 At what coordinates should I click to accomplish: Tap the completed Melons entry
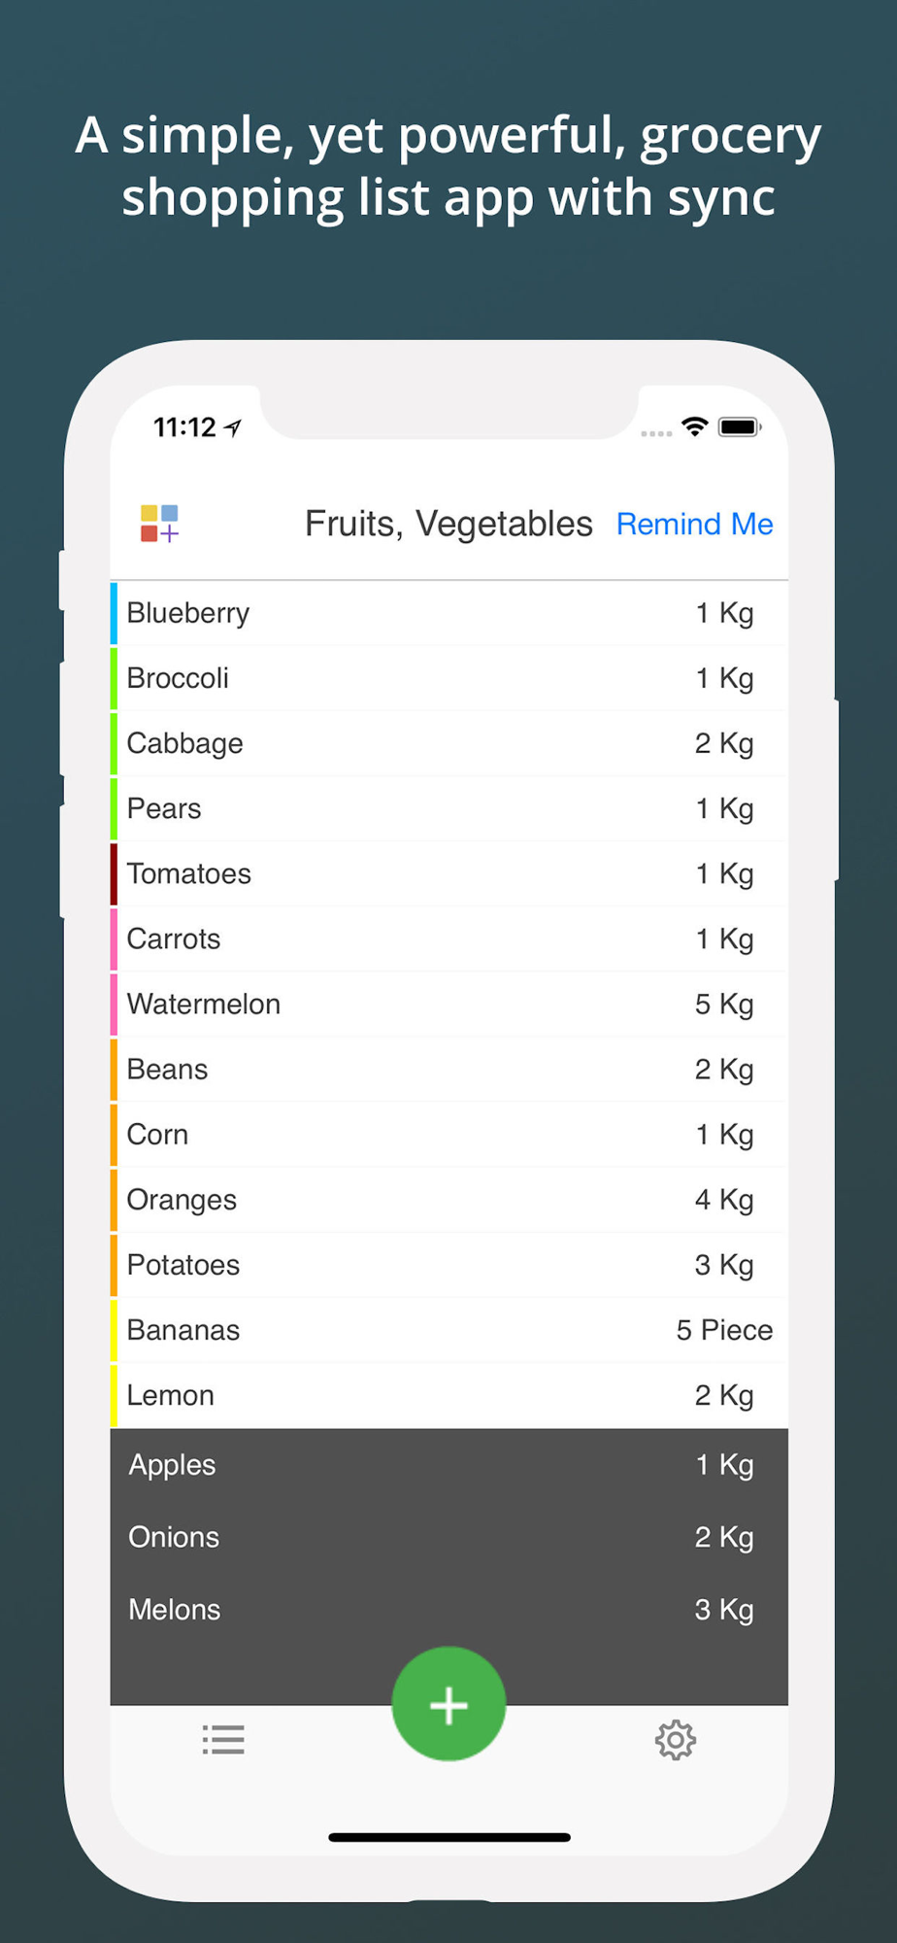click(448, 1610)
